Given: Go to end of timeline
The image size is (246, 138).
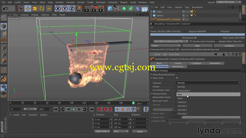Looking at the screenshot, I should point(92,109).
